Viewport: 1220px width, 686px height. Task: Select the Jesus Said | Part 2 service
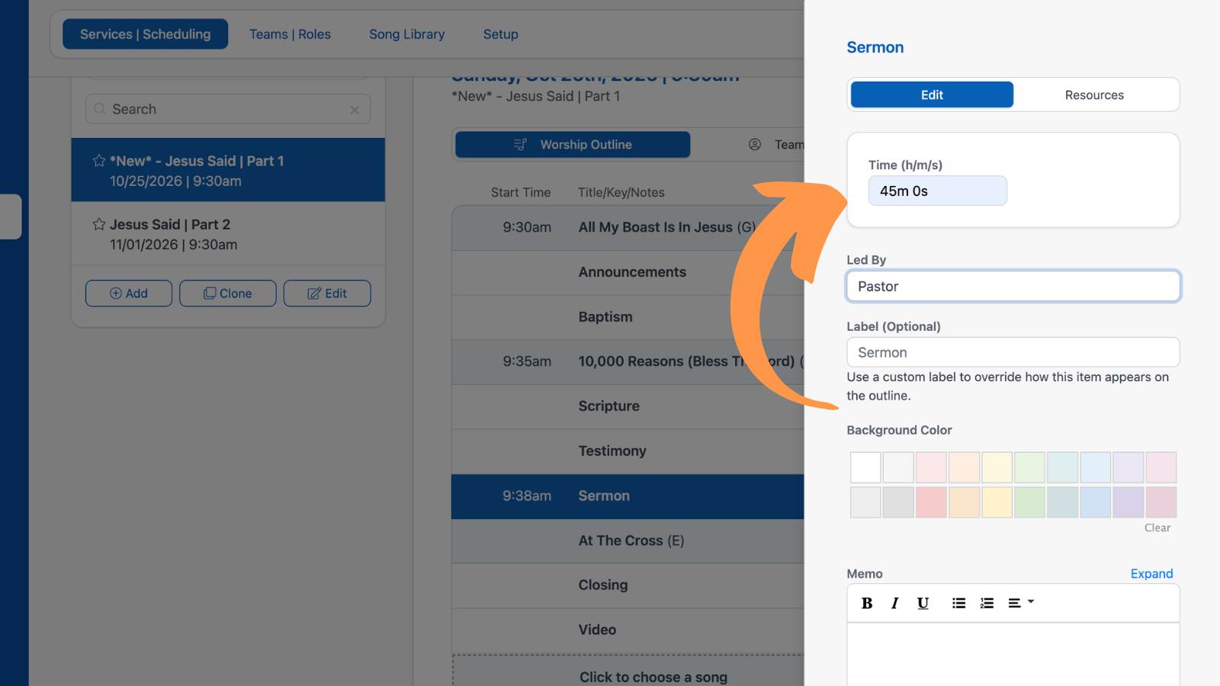click(228, 234)
